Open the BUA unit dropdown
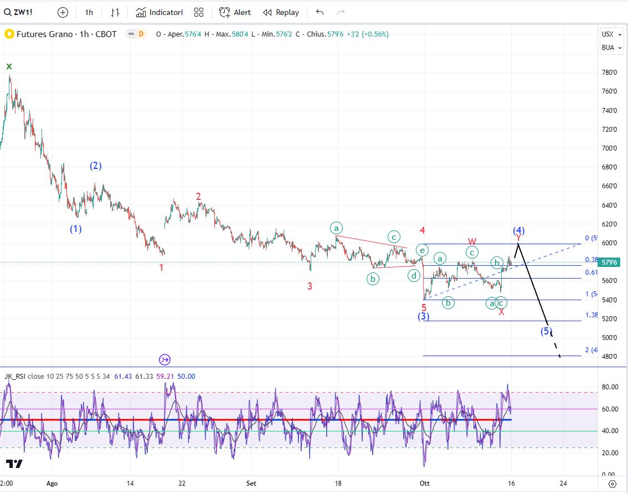 click(611, 47)
